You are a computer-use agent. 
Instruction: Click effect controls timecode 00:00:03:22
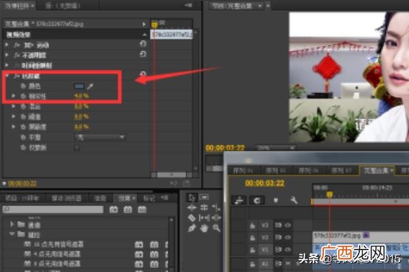(x=22, y=184)
